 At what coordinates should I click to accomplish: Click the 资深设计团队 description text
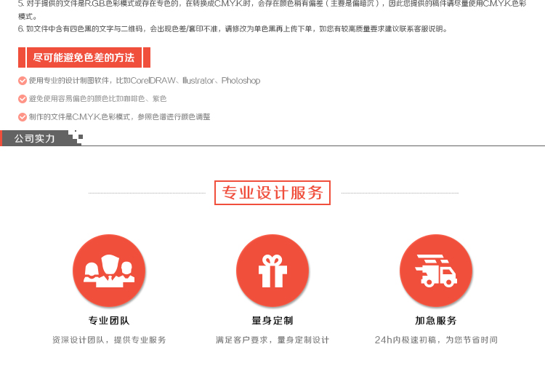(109, 340)
